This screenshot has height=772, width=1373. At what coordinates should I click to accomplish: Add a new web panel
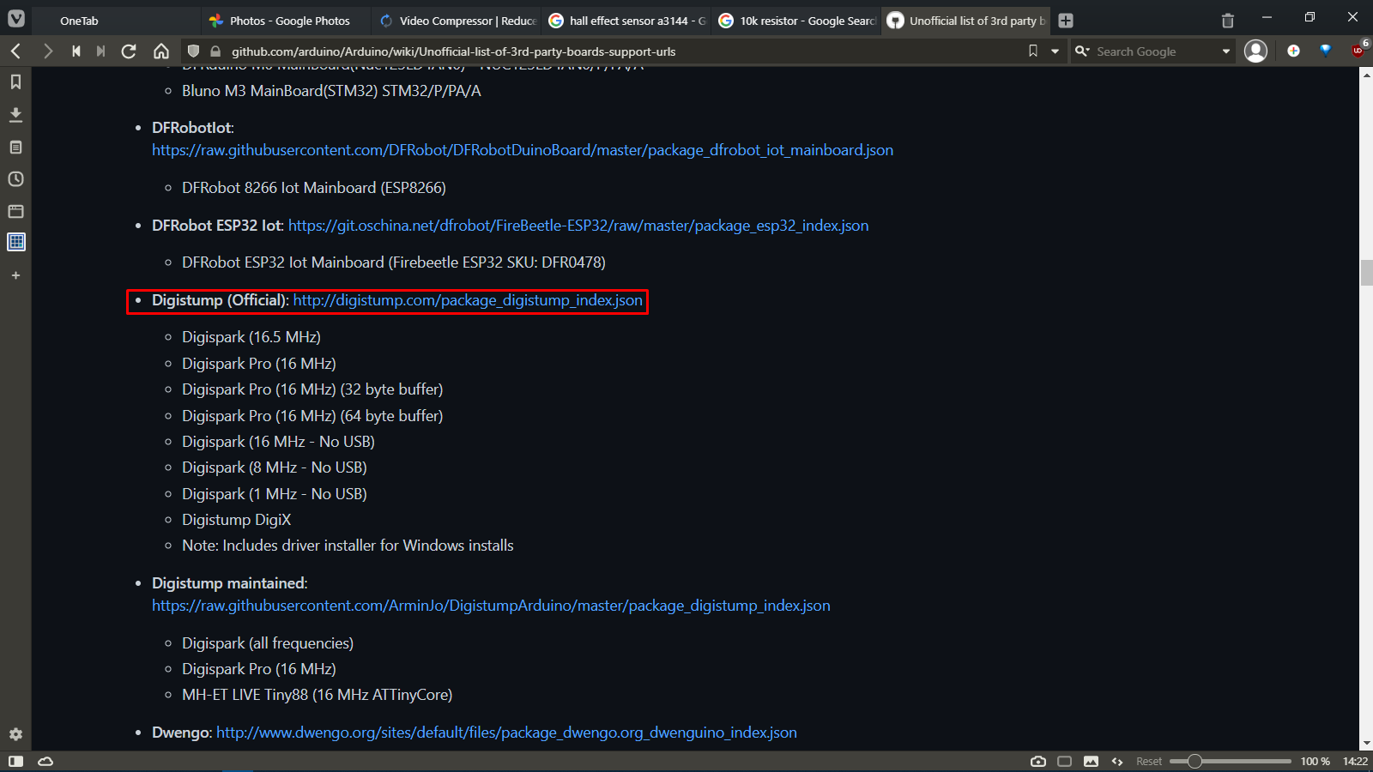[x=15, y=275]
